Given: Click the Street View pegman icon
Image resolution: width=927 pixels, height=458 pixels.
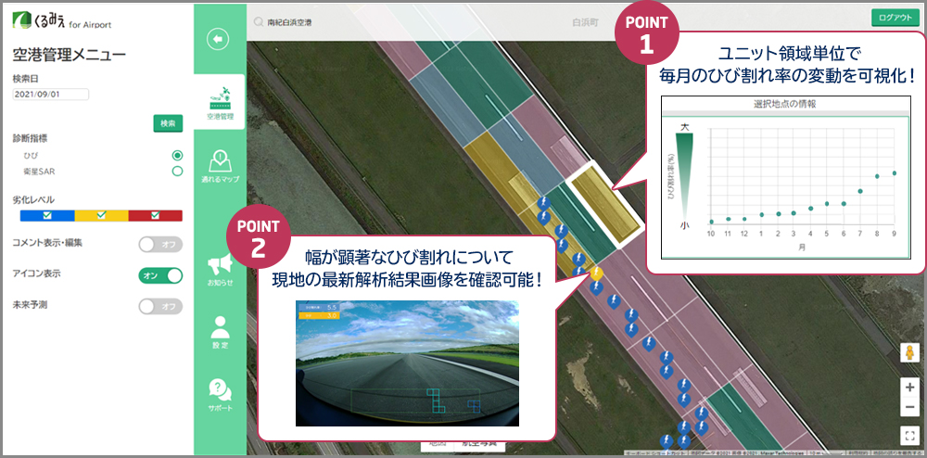Looking at the screenshot, I should pyautogui.click(x=909, y=353).
